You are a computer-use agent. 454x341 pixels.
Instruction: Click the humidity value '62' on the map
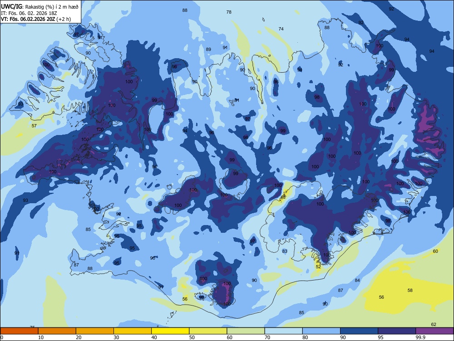pos(434,324)
